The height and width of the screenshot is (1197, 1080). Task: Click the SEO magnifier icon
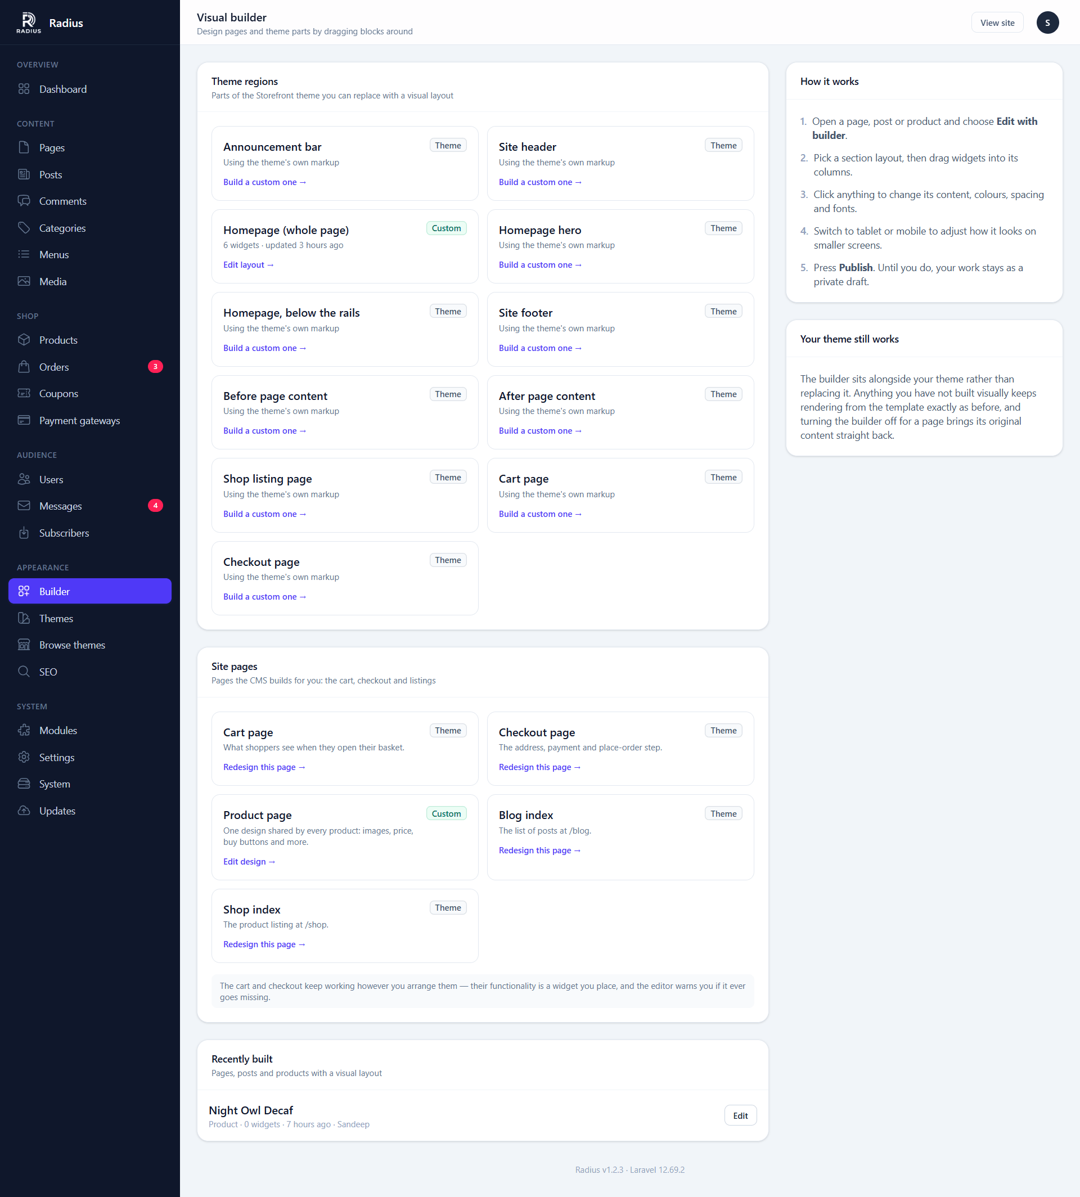[24, 672]
